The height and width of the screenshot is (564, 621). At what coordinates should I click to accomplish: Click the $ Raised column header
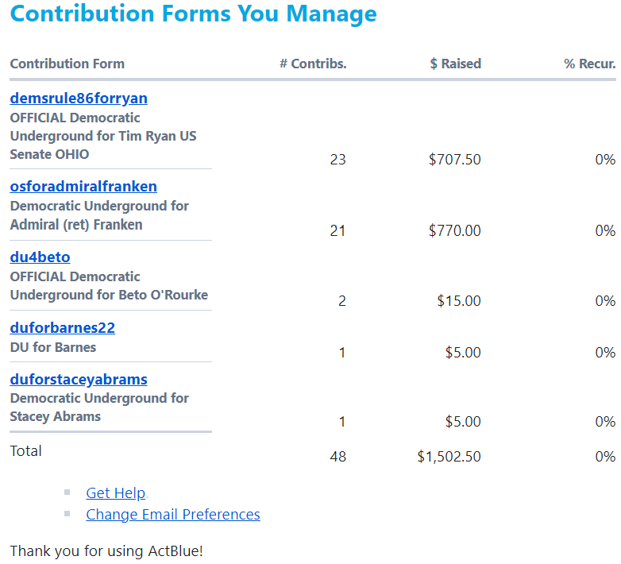(455, 64)
